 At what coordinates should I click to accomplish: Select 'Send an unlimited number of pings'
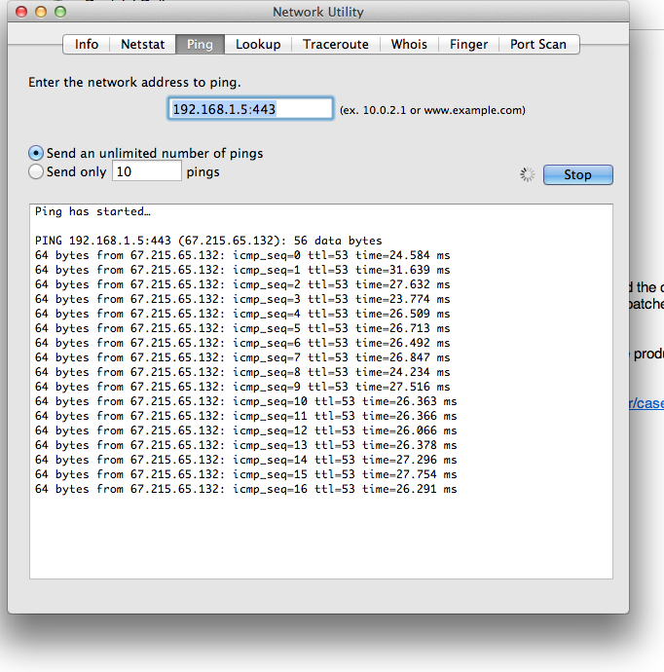(36, 153)
